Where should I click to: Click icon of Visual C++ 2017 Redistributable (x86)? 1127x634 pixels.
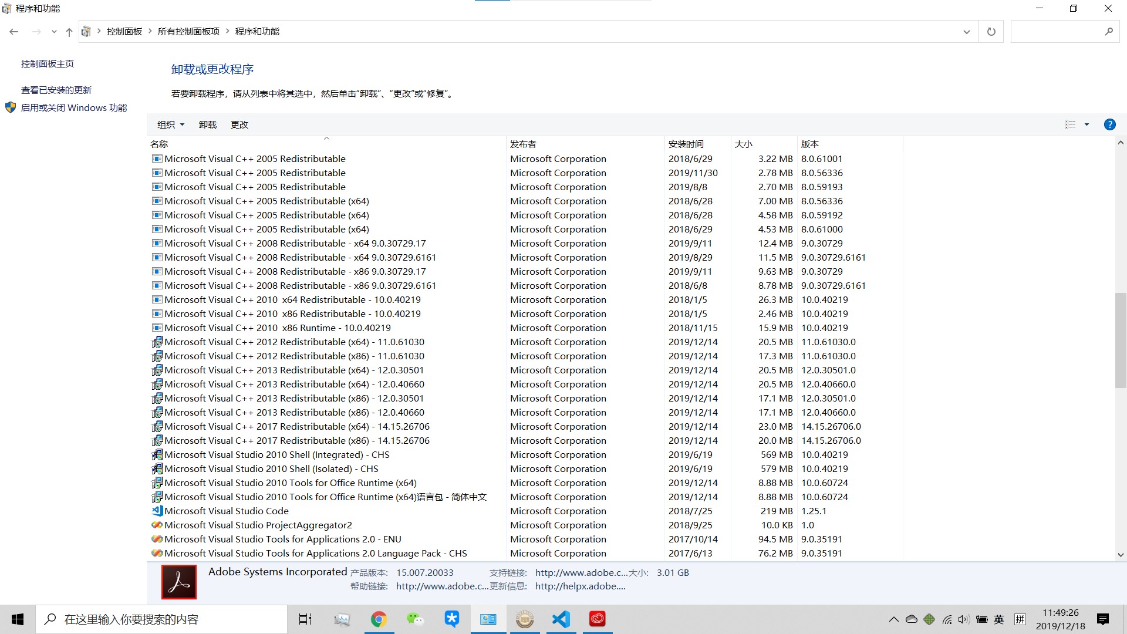157,441
